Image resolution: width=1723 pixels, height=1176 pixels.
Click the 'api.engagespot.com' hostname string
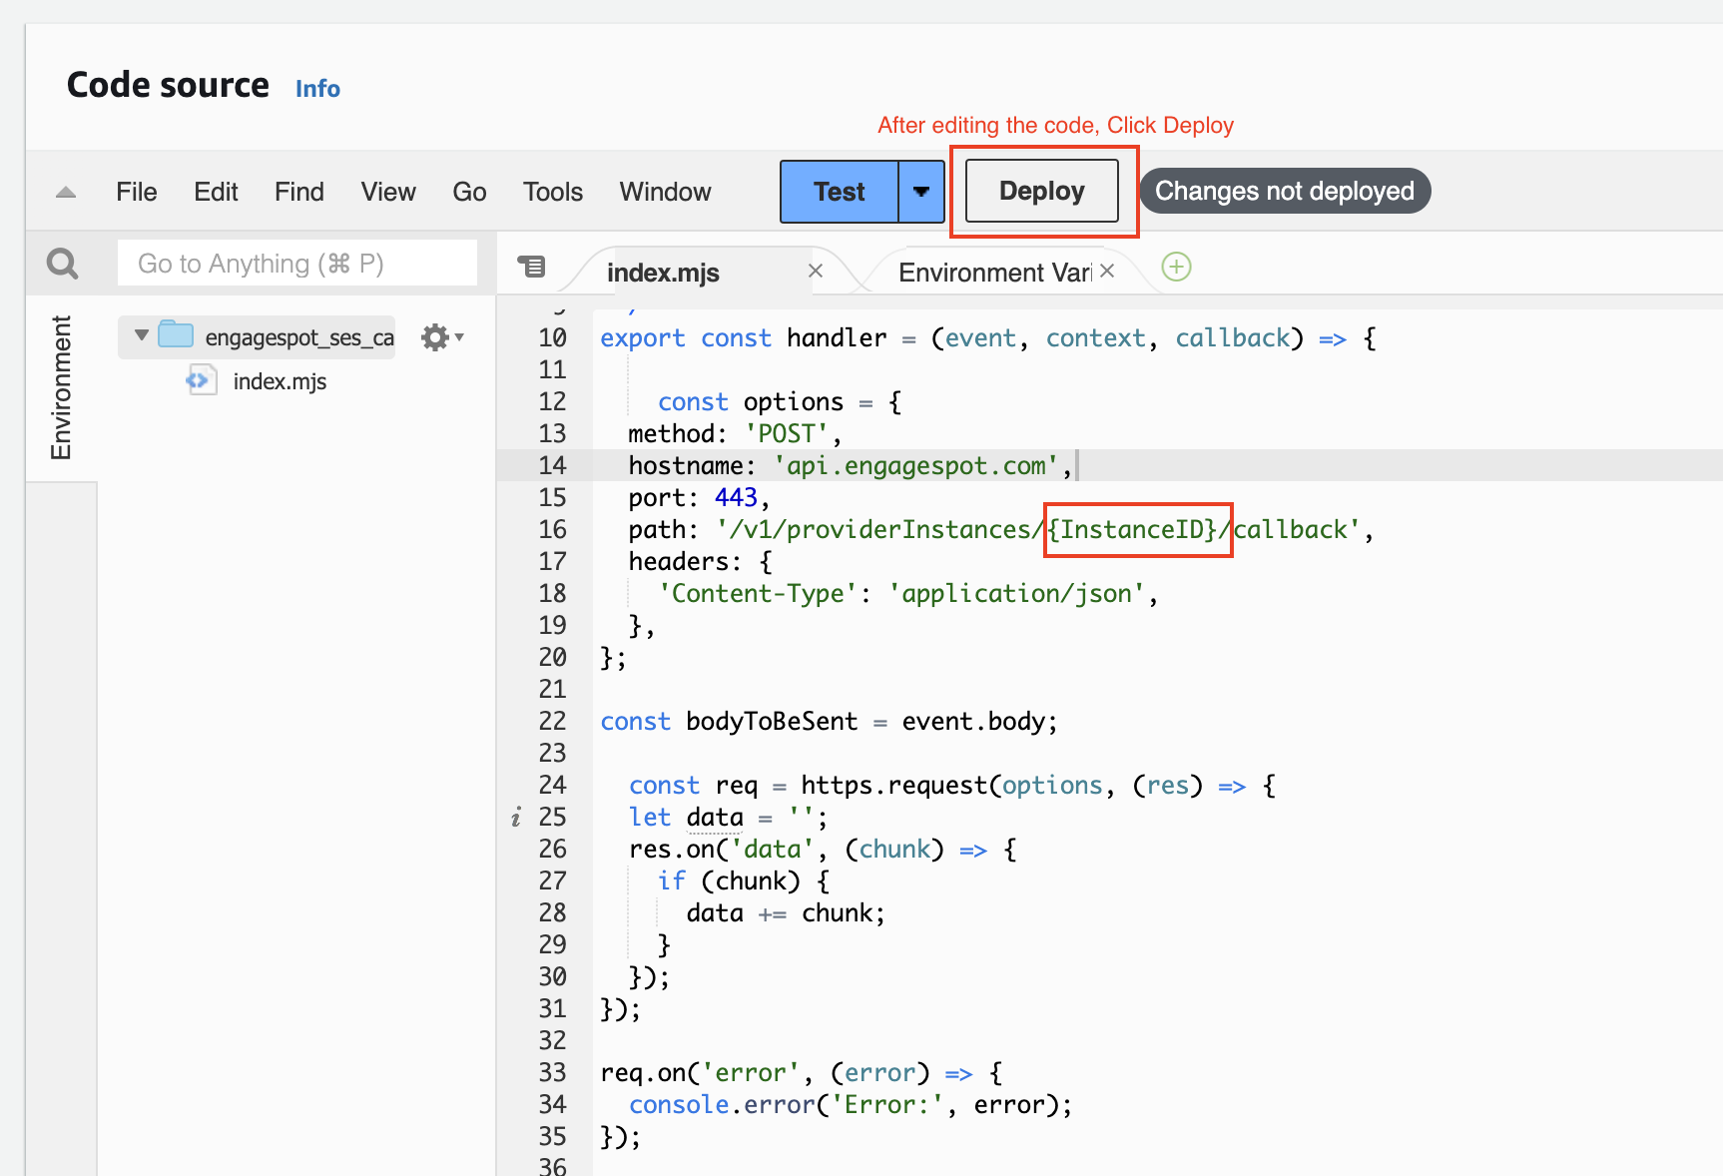coord(915,466)
